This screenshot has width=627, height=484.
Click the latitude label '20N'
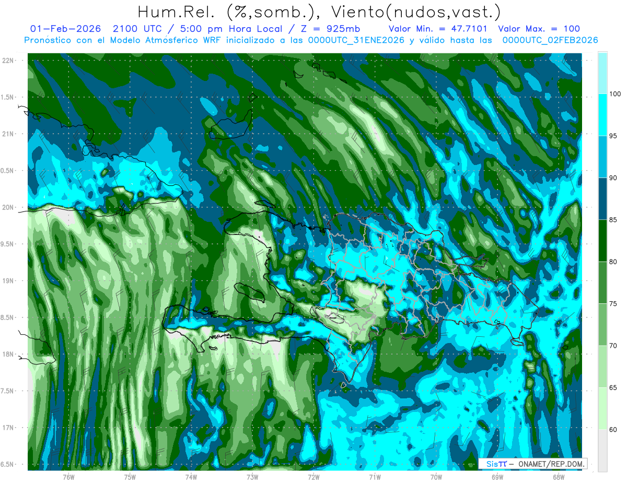(x=7, y=207)
